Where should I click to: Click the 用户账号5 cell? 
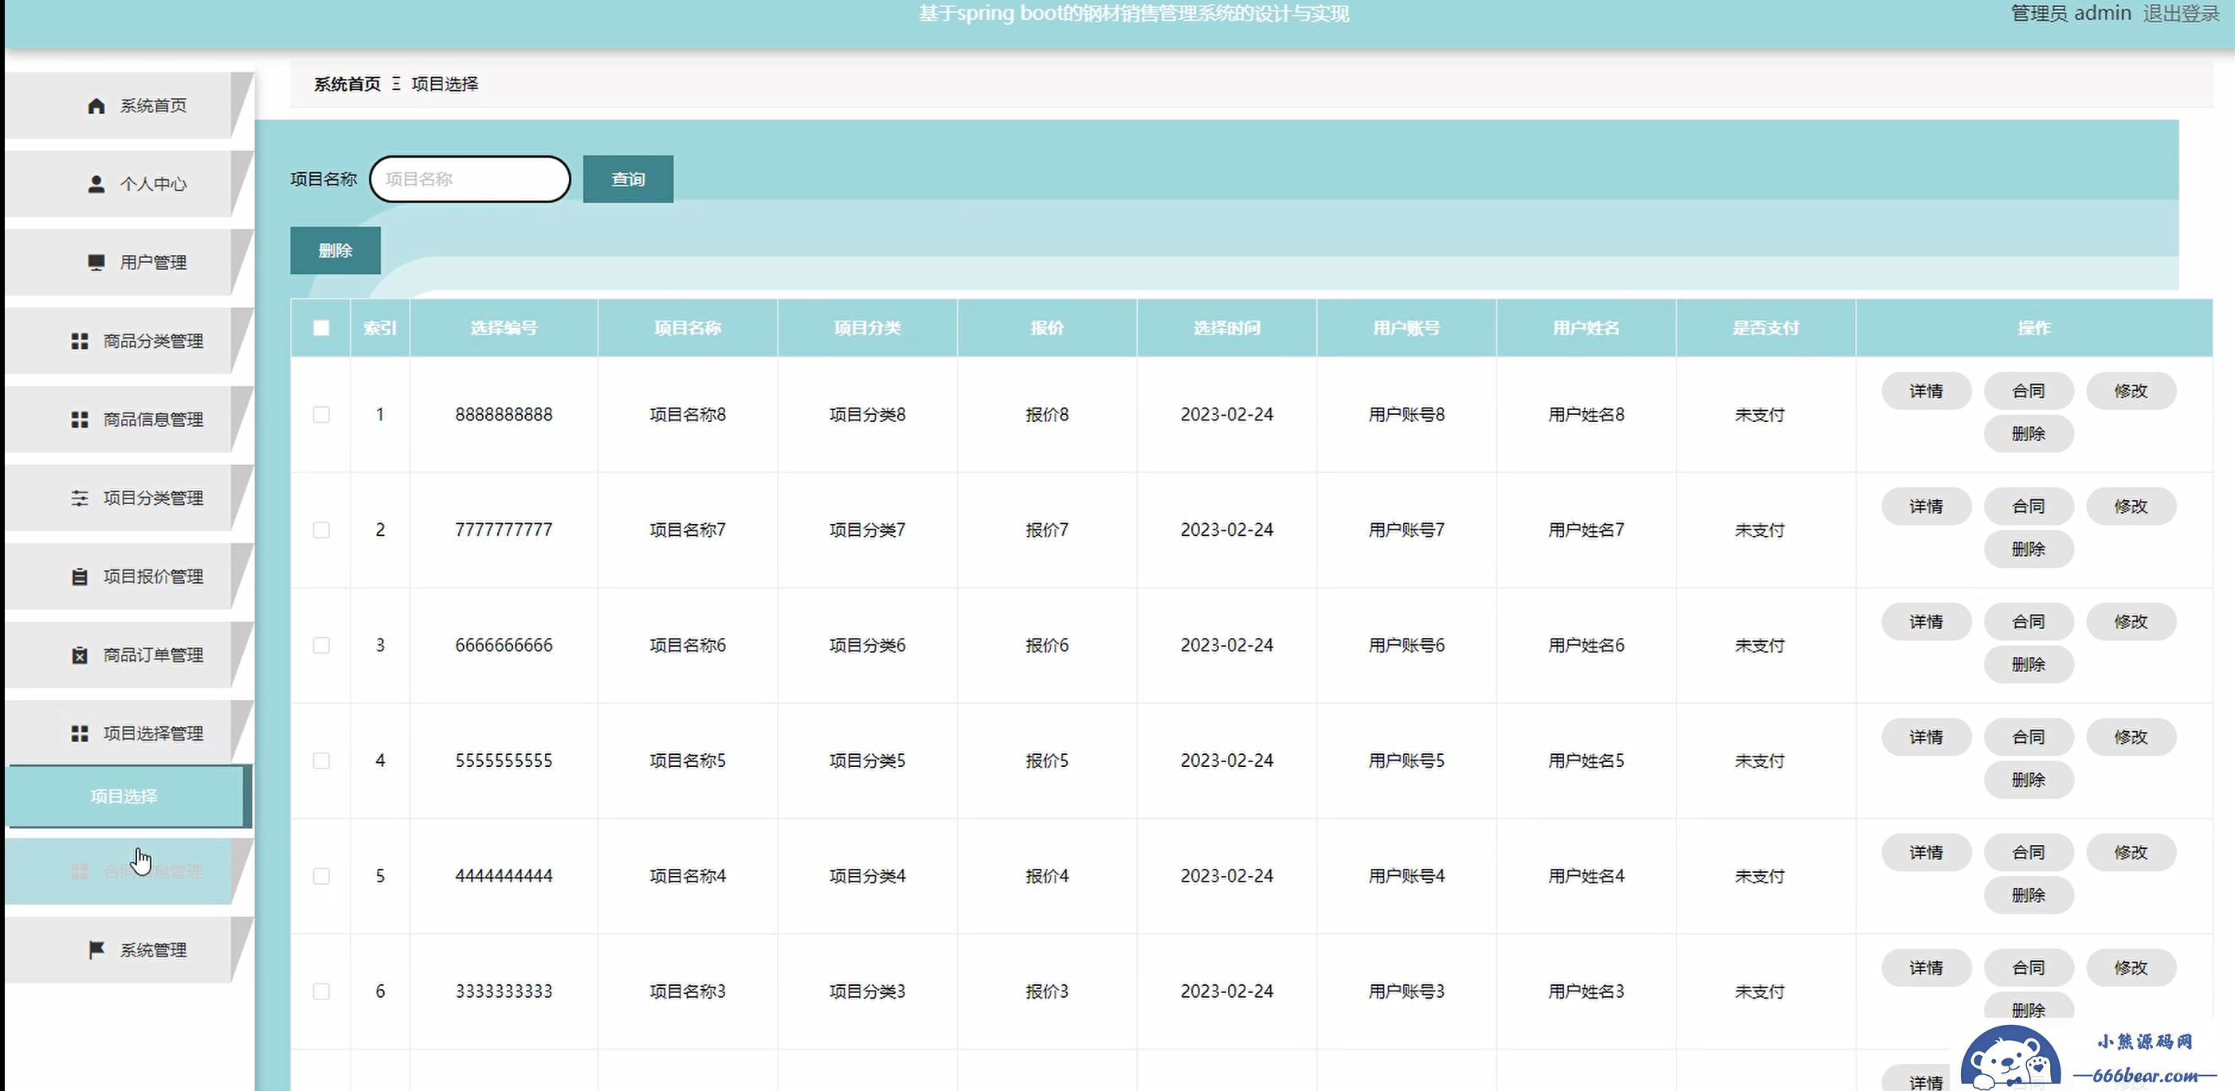pyautogui.click(x=1406, y=761)
